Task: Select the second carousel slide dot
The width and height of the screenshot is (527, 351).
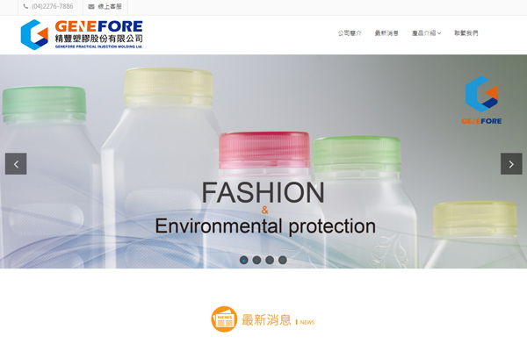Action: click(x=256, y=260)
